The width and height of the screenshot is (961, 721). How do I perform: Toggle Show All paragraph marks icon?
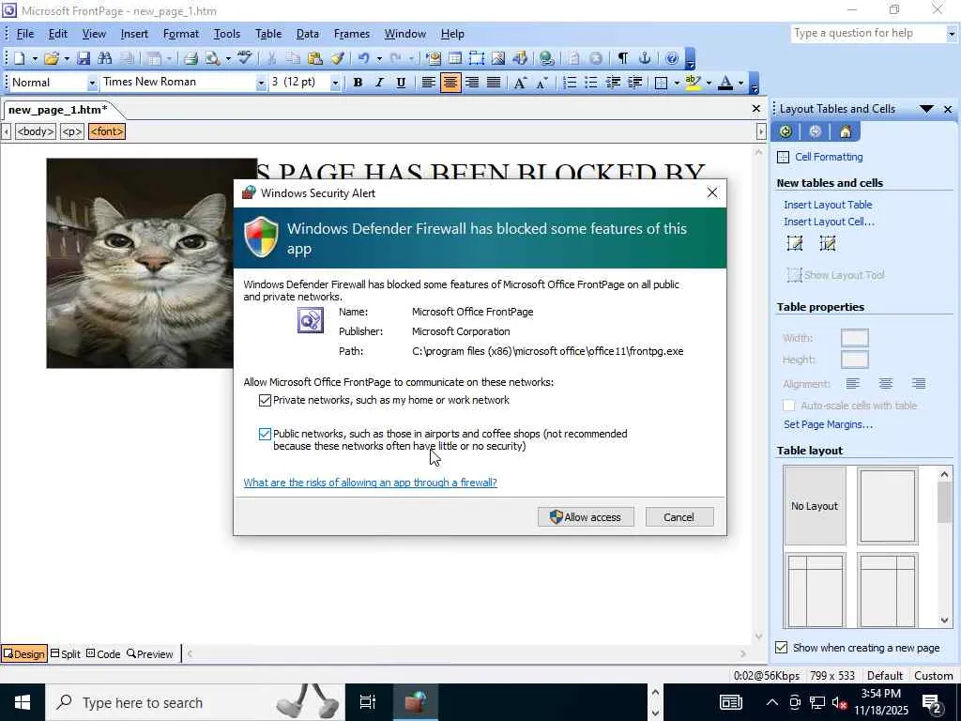coord(623,58)
